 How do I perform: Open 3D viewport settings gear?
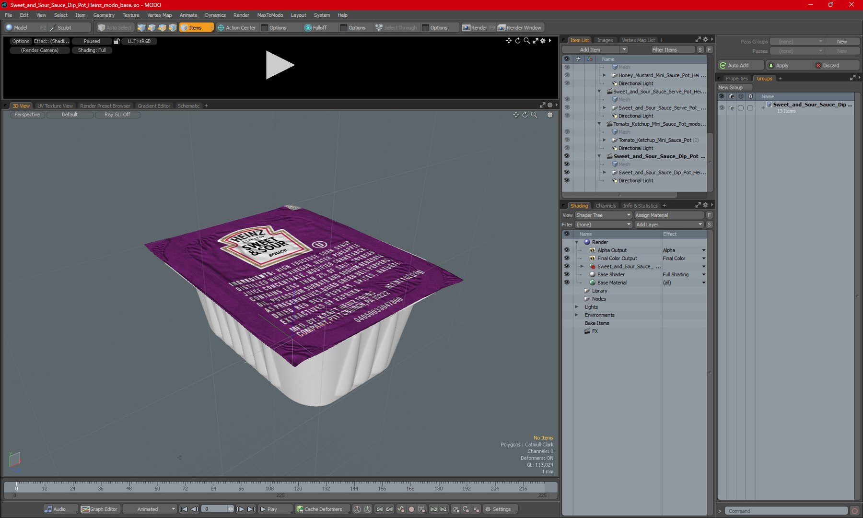pyautogui.click(x=550, y=115)
